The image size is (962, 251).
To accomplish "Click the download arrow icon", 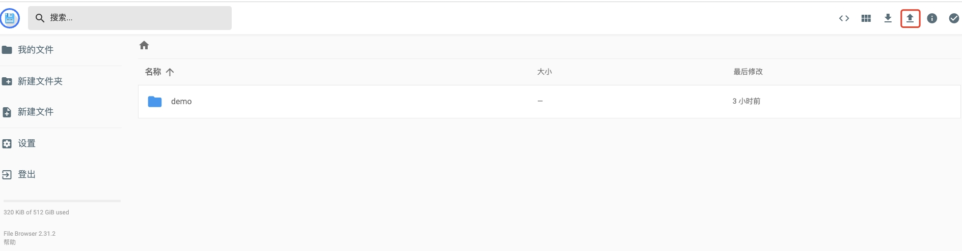I will [888, 19].
